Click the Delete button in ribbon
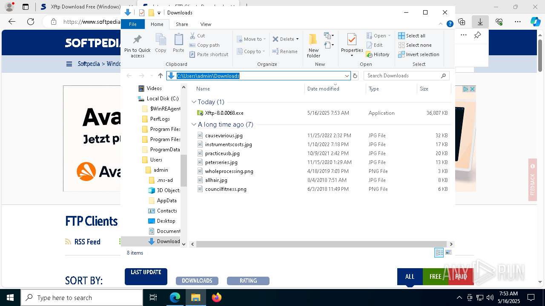The image size is (545, 306). [x=284, y=39]
